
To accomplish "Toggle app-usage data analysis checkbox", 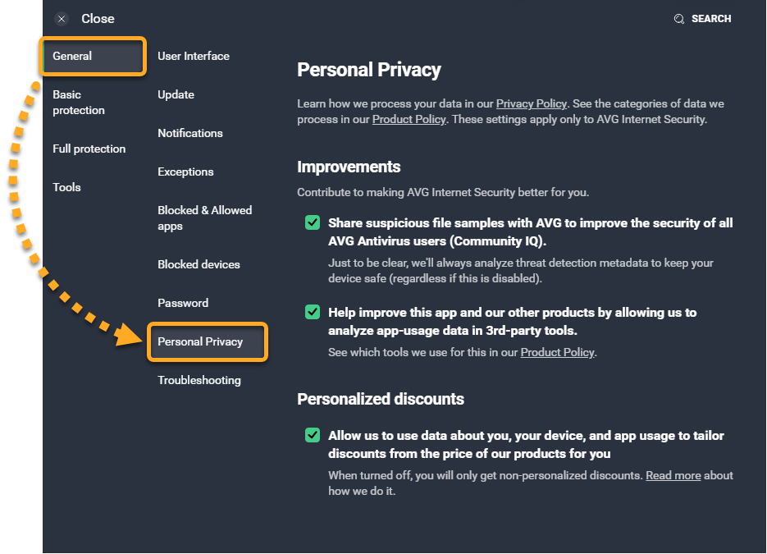I will [313, 312].
